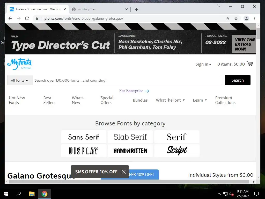265x199 pixels.
Task: Click vertical scrollbar down arrow
Action: tap(258, 177)
